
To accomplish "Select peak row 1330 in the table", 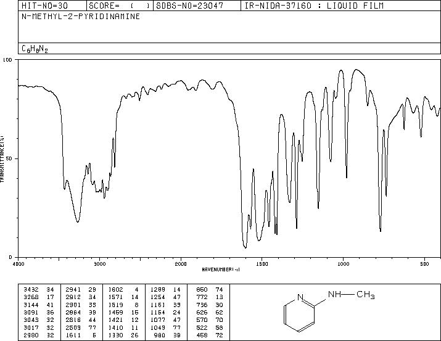I will [123, 335].
